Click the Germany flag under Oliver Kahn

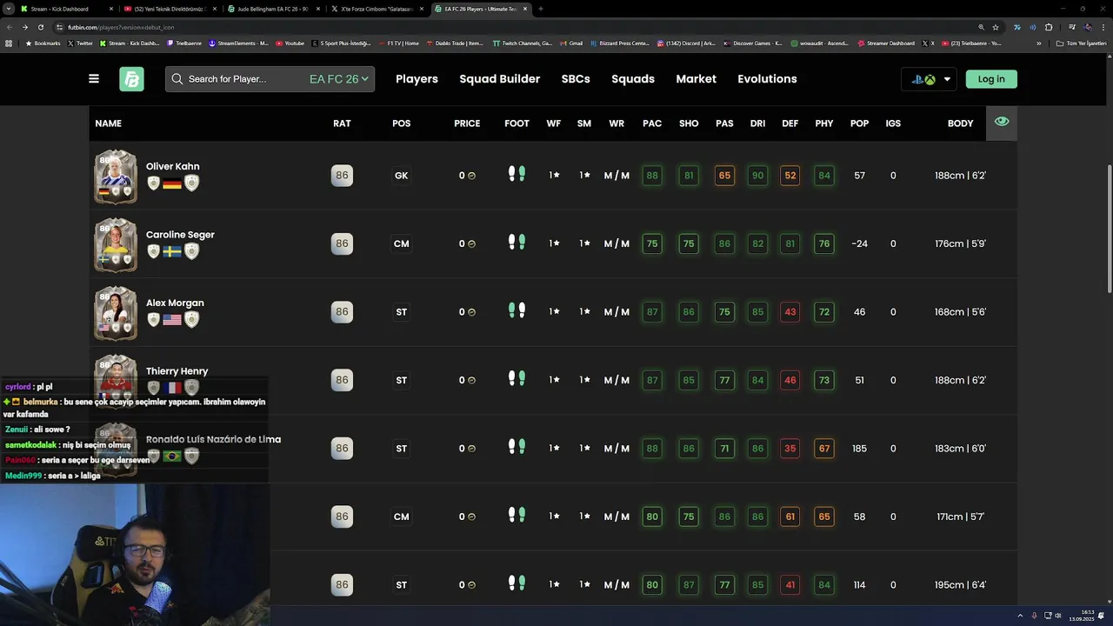tap(172, 183)
